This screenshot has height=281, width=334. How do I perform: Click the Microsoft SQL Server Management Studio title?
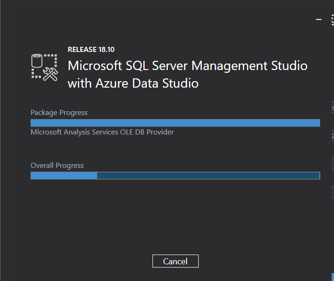[x=187, y=65]
